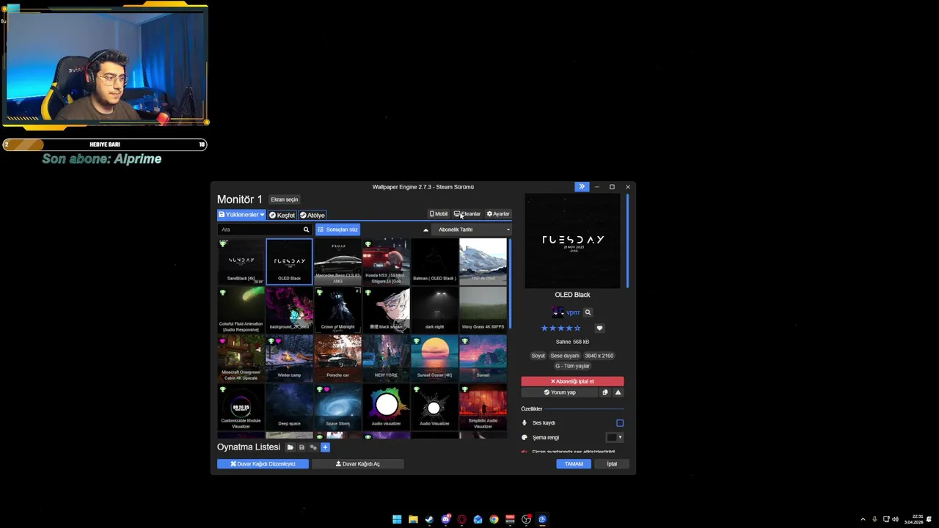Image resolution: width=939 pixels, height=528 pixels.
Task: Click the Soyut tag
Action: [x=538, y=356]
